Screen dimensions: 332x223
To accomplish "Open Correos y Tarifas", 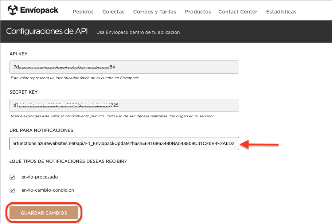I will point(155,12).
